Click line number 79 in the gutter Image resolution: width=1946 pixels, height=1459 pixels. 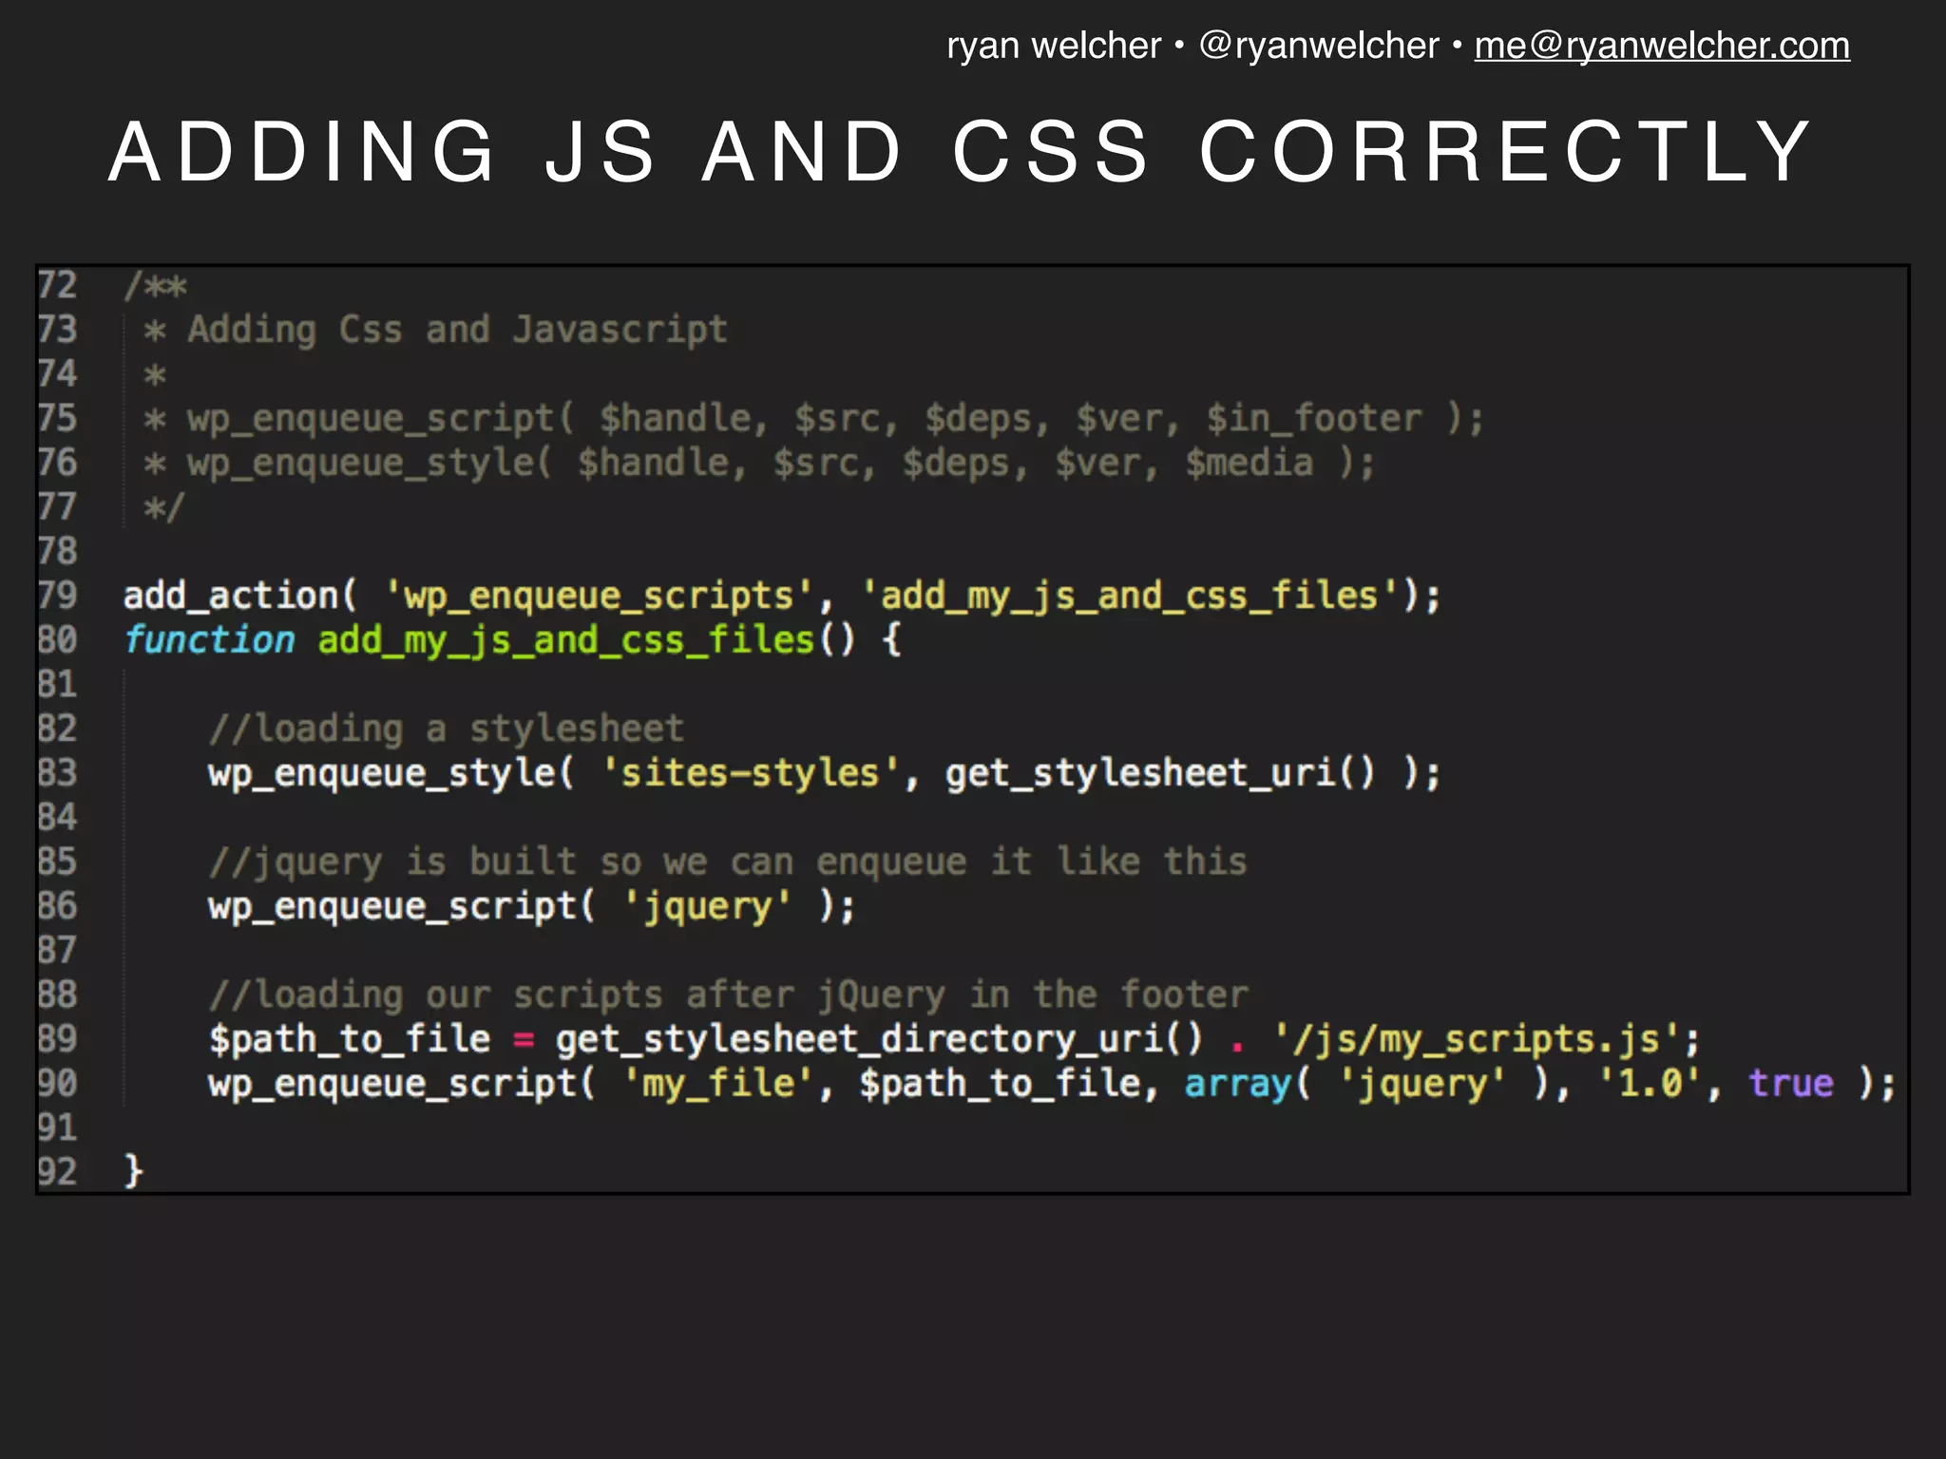57,596
